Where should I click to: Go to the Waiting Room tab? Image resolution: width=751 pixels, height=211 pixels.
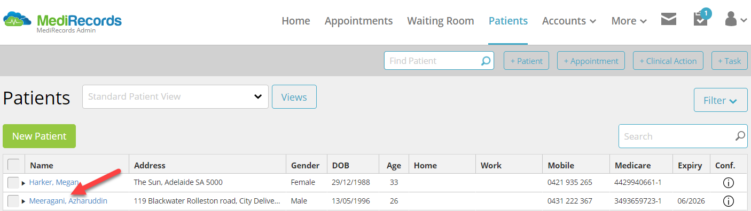pos(441,21)
